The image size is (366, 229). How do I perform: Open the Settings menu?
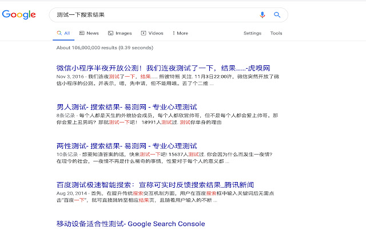[252, 33]
